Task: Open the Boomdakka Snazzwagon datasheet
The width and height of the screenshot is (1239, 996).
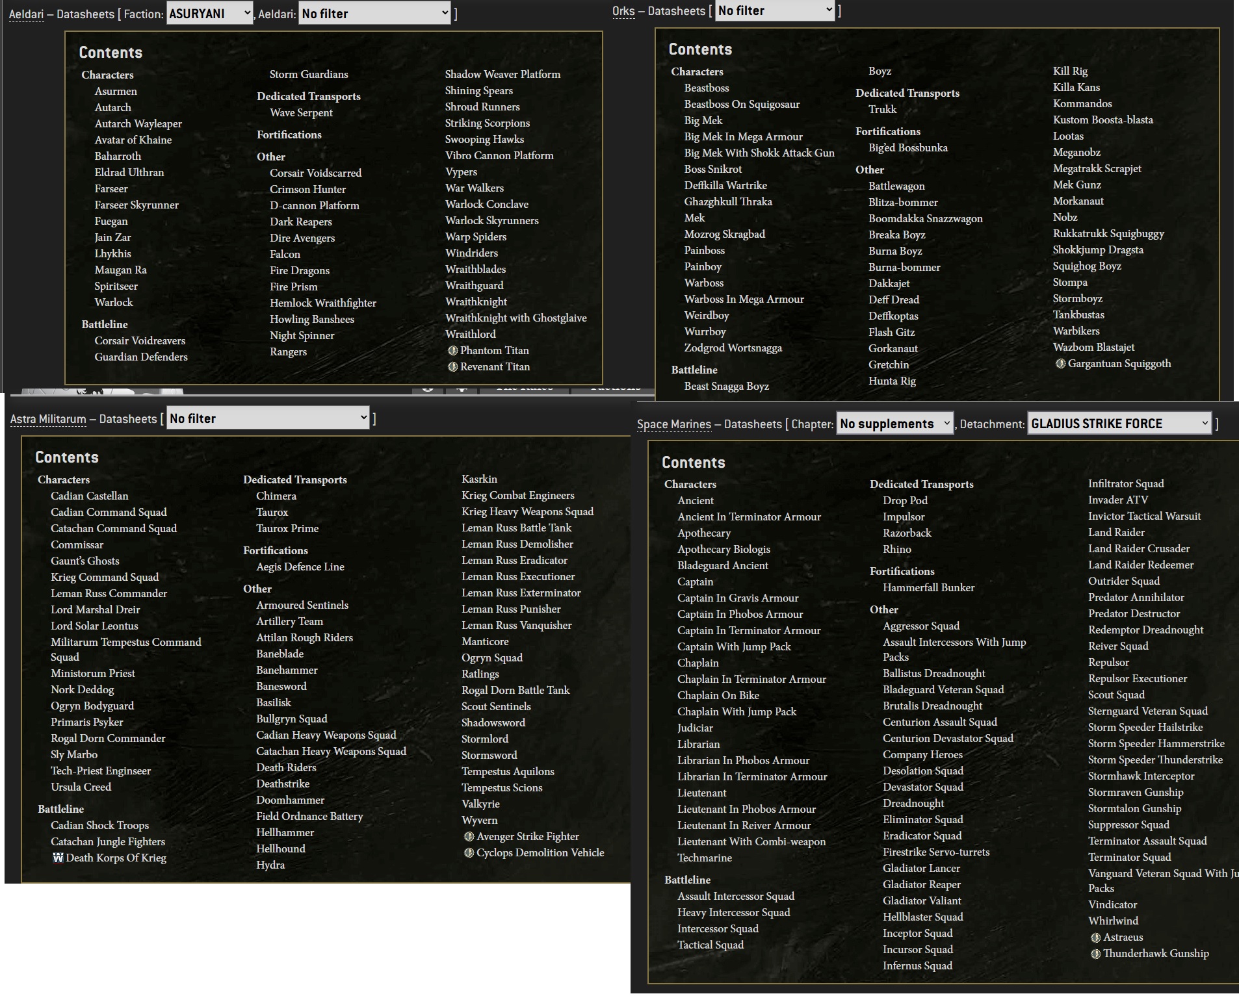Action: 926,218
